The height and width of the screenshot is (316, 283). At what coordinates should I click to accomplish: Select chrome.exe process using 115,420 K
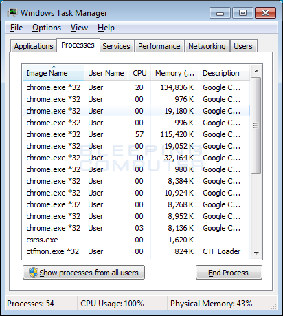pyautogui.click(x=136, y=134)
